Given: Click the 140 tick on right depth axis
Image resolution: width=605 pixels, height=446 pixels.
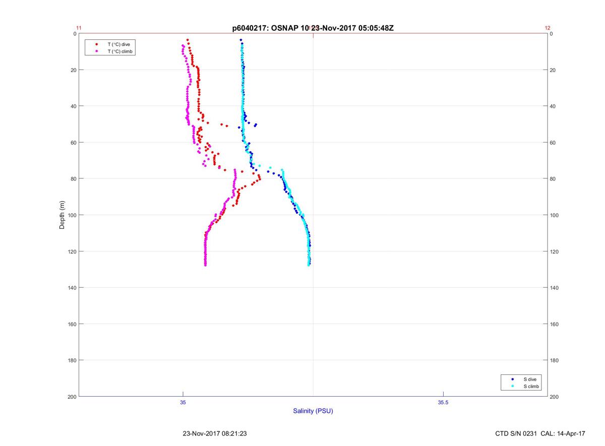Looking at the screenshot, I should click(x=555, y=288).
